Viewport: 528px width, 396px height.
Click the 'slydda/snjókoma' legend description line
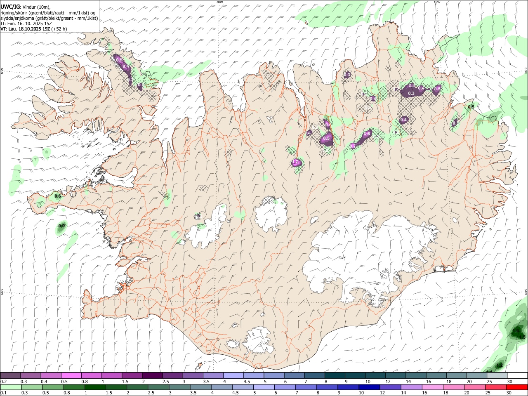49,18
